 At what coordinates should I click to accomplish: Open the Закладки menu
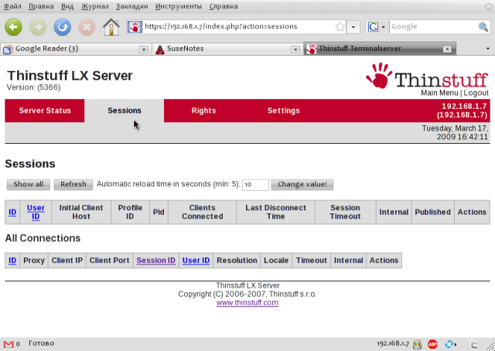pos(131,6)
